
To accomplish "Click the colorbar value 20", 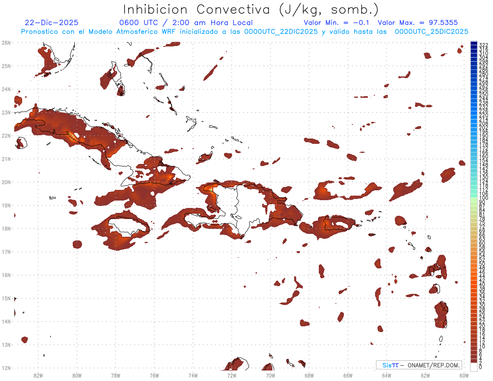I will tap(482, 326).
